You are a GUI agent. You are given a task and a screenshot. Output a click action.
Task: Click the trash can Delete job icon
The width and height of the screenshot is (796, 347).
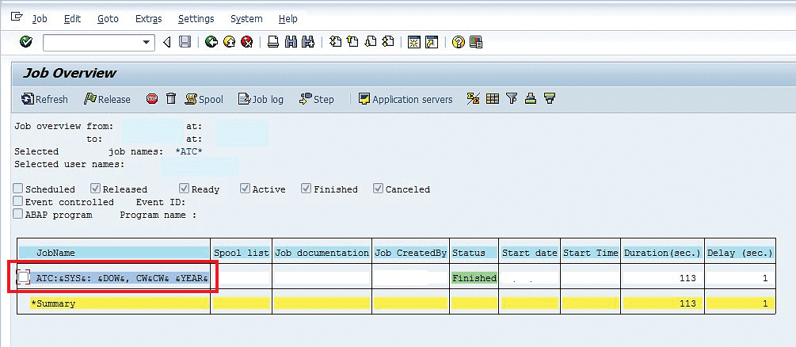(170, 99)
